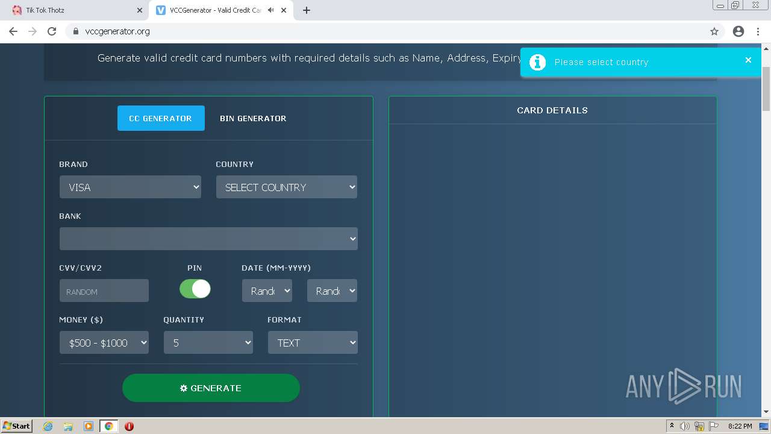Viewport: 771px width, 434px height.
Task: Open a new browser tab
Action: click(307, 10)
